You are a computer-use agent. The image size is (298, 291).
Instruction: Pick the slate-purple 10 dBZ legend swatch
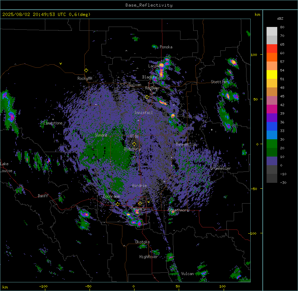272,161
